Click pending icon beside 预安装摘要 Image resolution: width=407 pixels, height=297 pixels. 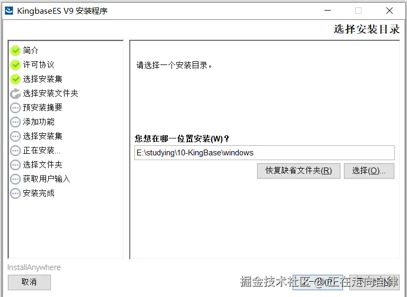[15, 108]
